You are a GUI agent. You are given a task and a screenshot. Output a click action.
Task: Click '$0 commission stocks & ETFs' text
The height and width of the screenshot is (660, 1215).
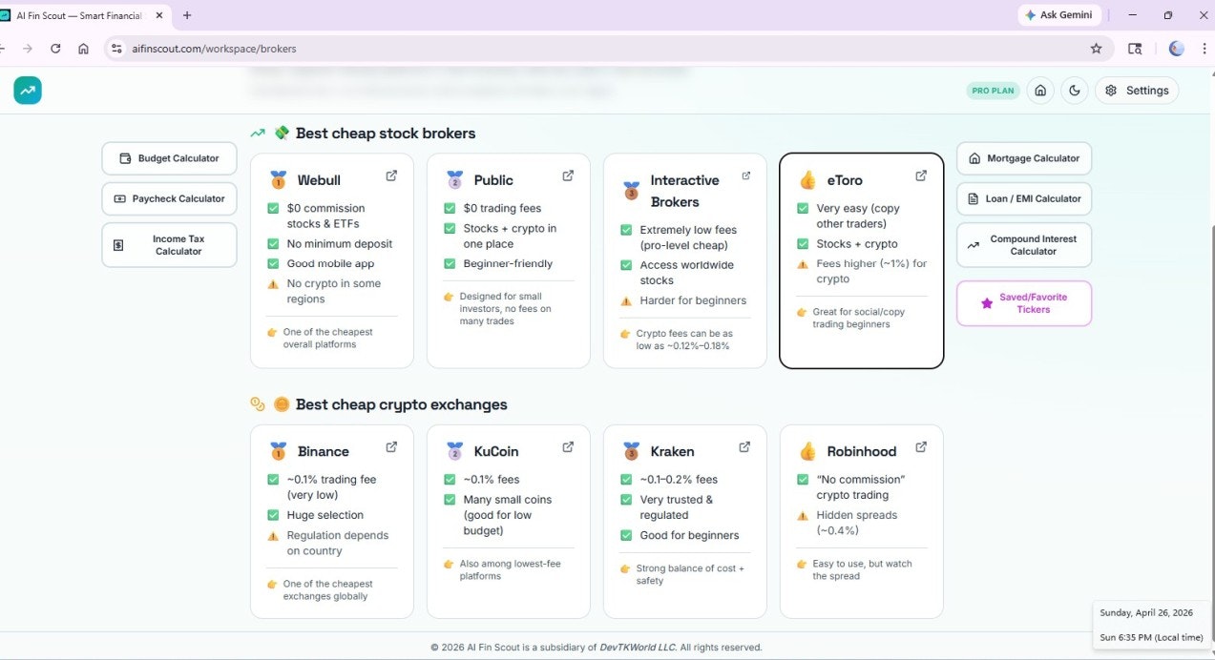(326, 216)
